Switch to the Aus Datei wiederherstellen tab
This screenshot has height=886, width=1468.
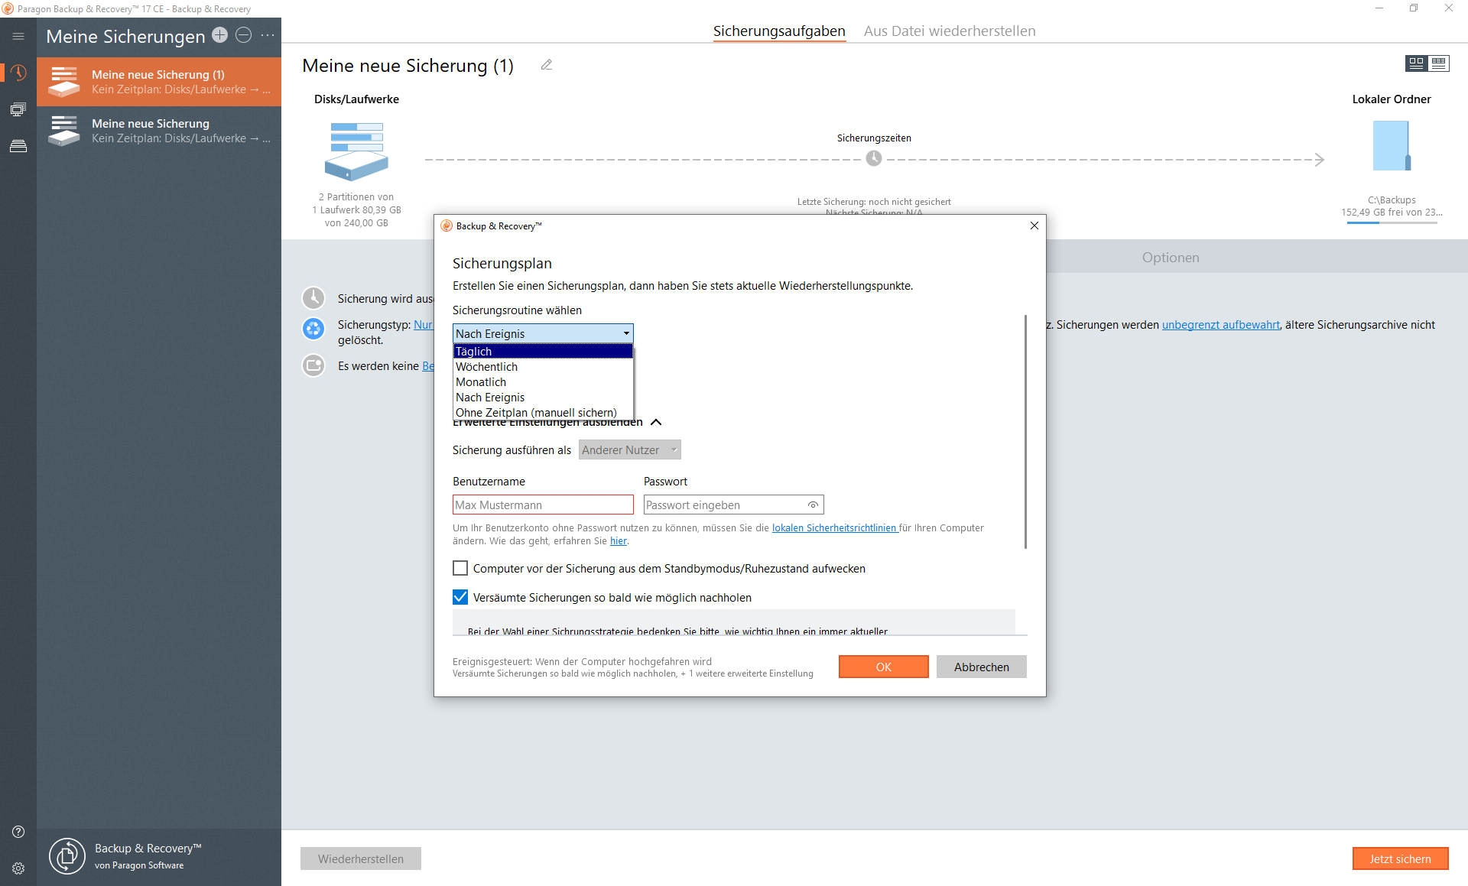[x=950, y=31]
